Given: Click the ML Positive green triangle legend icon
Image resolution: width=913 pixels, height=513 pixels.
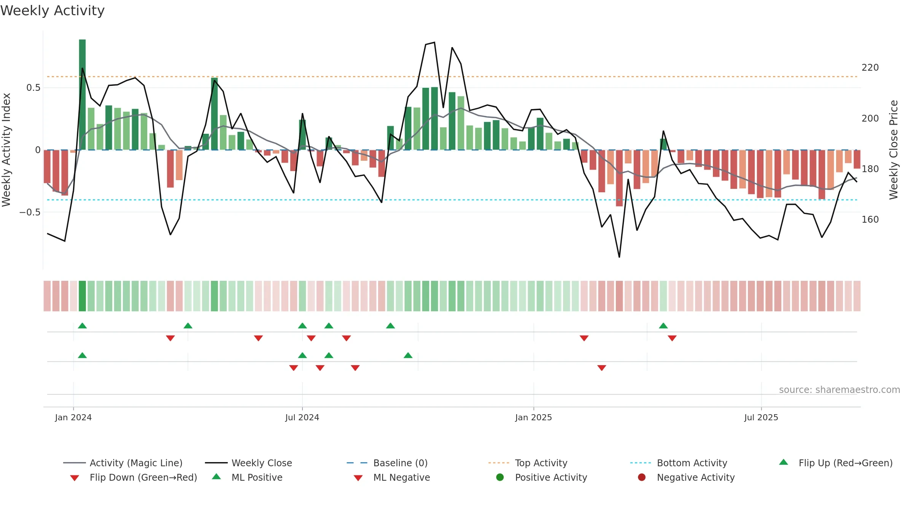Looking at the screenshot, I should click(216, 477).
